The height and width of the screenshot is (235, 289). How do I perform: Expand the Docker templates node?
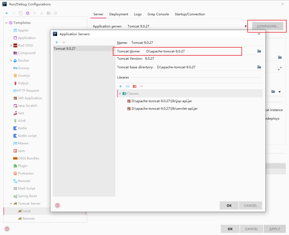pyautogui.click(x=11, y=60)
